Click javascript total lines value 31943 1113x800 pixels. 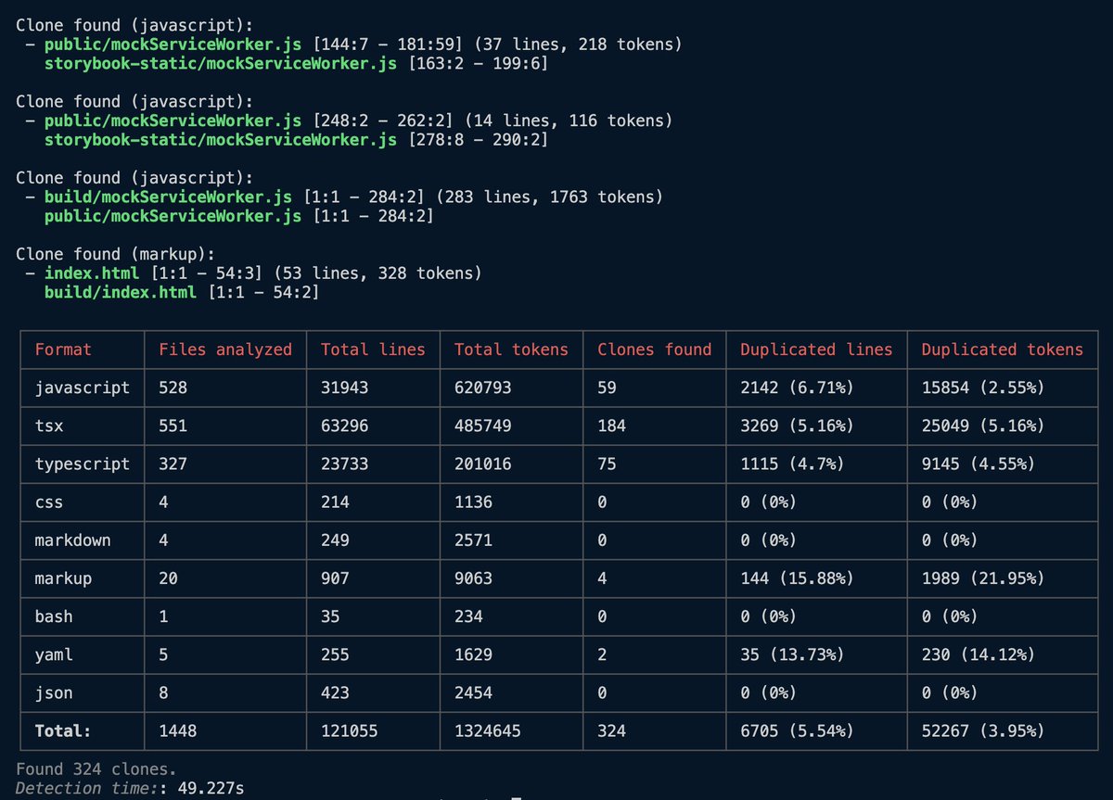click(344, 387)
